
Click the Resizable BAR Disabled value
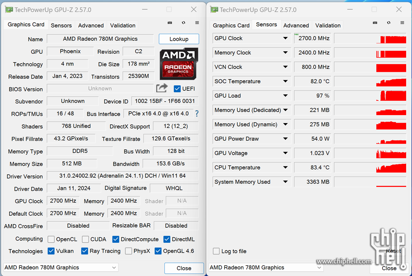tap(176, 226)
